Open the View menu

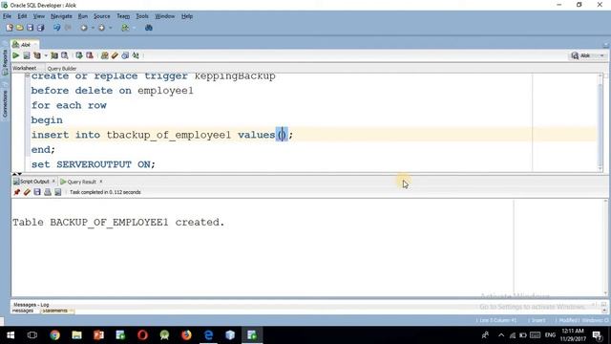coord(38,16)
